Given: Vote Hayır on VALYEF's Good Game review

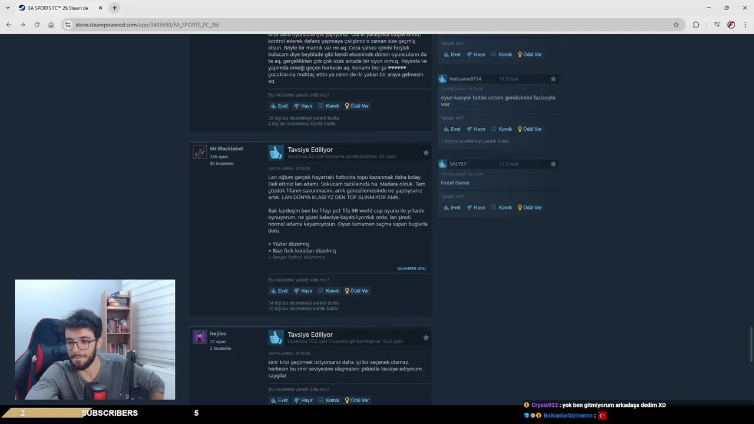Looking at the screenshot, I should (476, 208).
